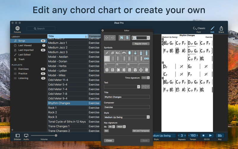Click the Set and Transpose button
This screenshot has width=238, height=149.
pos(141,131)
